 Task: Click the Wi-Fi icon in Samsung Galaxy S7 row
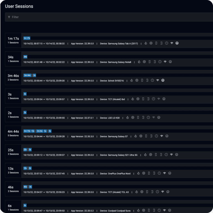click(x=161, y=136)
